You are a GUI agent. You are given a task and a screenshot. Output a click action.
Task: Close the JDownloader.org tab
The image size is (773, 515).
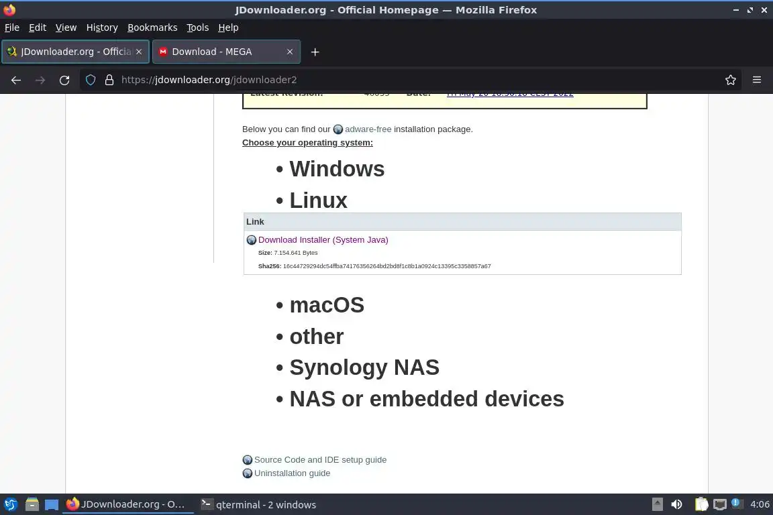coord(139,52)
